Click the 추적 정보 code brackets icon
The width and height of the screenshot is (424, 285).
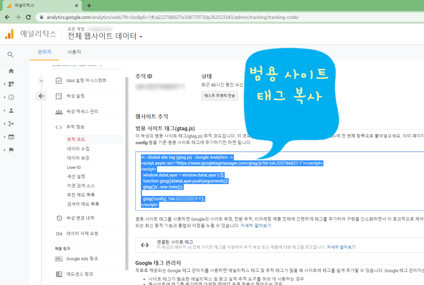pyautogui.click(x=59, y=127)
